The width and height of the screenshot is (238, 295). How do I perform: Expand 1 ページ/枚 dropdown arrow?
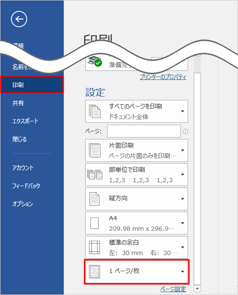click(x=182, y=272)
